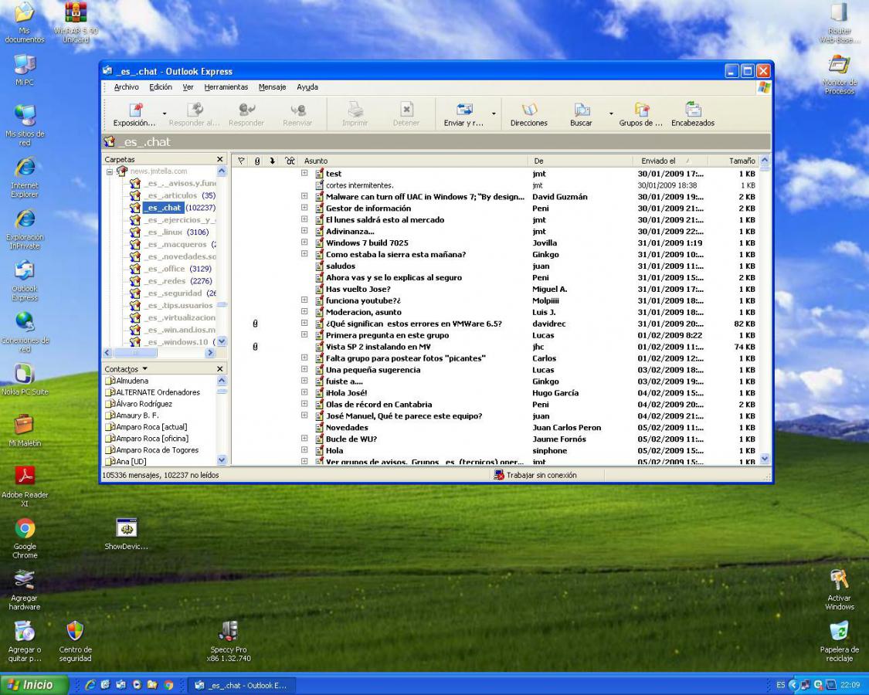Click the Enviar y recibir toolbar icon
Viewport: 869px width, 695px height.
coord(463,110)
